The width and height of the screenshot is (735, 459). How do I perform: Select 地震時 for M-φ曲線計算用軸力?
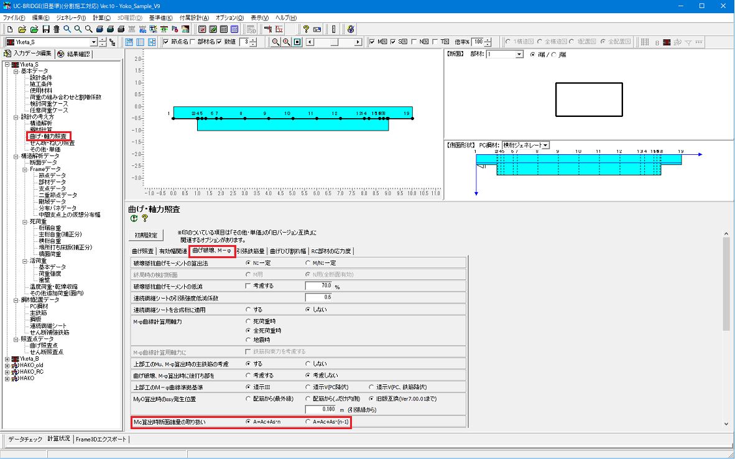pos(249,340)
